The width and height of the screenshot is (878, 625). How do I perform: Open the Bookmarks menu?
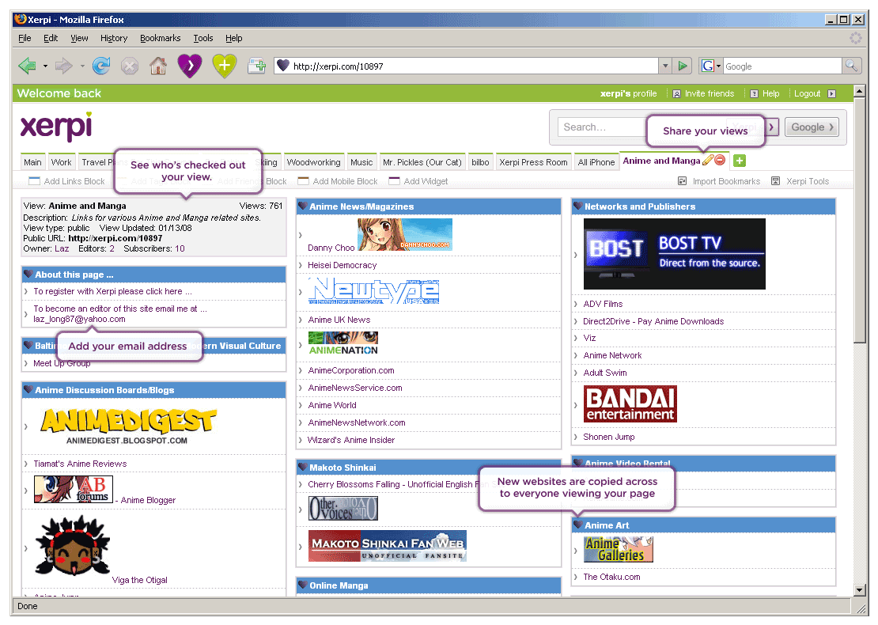coord(160,38)
